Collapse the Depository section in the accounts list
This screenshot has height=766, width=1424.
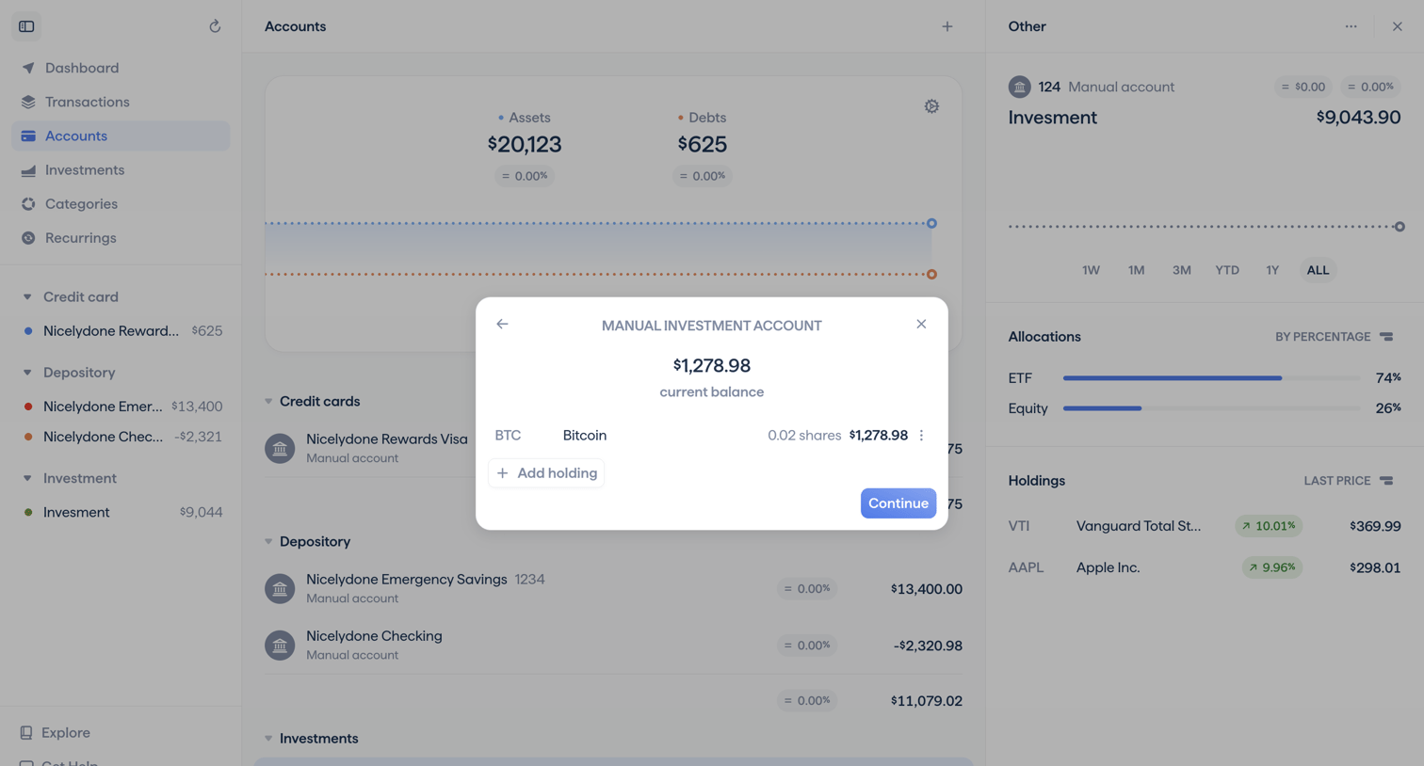point(268,542)
